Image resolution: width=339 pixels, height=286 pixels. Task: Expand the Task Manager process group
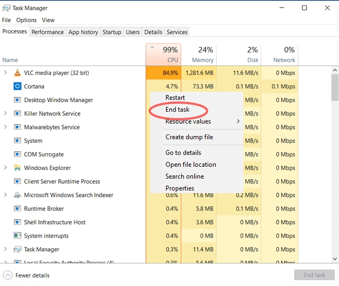[5, 249]
